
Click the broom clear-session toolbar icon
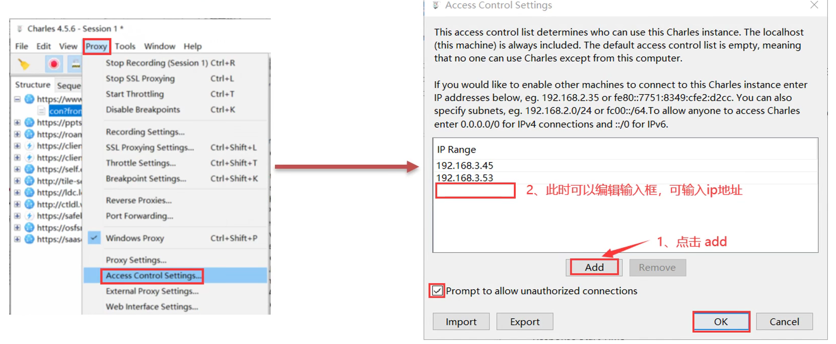coord(23,64)
